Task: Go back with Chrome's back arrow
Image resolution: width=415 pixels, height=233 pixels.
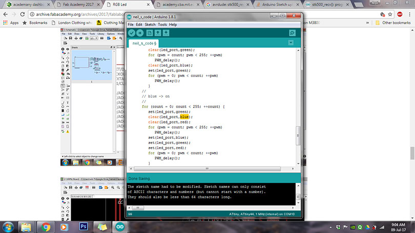Action: tap(6, 14)
